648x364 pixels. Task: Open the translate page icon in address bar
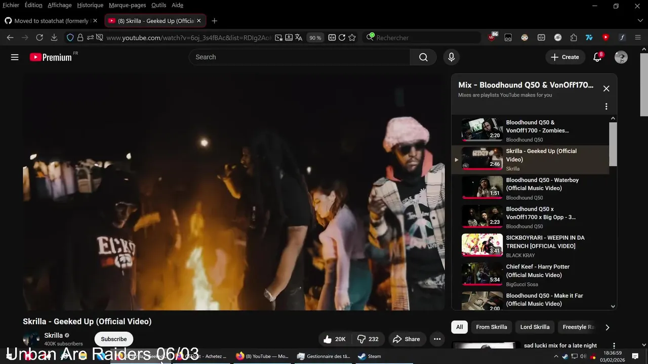[299, 37]
